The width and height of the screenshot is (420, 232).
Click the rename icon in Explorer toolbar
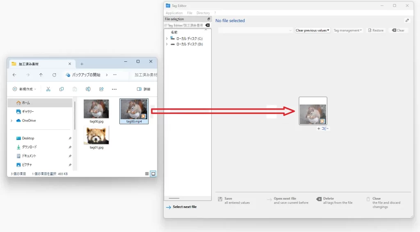pos(88,89)
